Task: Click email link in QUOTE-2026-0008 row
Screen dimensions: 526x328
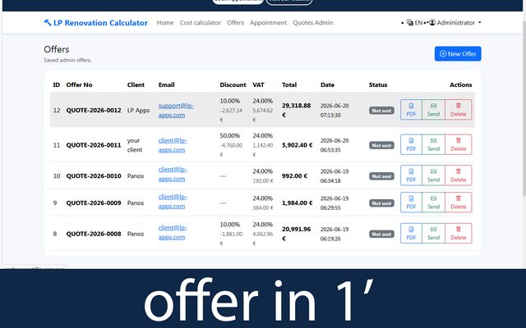Action: pyautogui.click(x=173, y=232)
